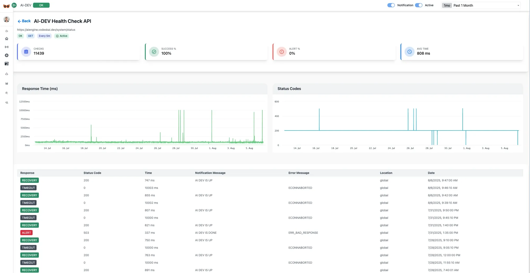Collapse sidebar using the green arrow icon

tap(14, 5)
